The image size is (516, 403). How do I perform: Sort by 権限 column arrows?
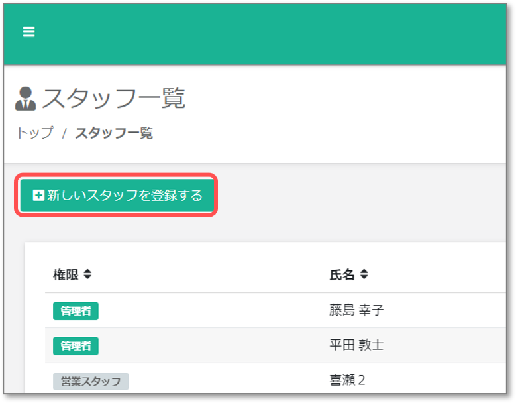click(87, 274)
